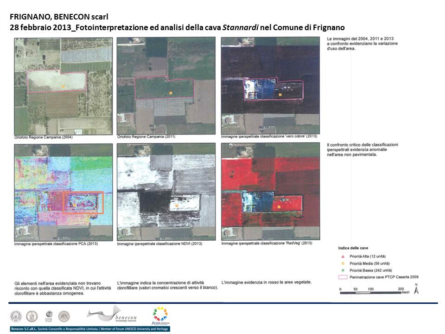Click the yellow square Priorità Media legend symbol
Image resolution: width=445 pixels, height=334 pixels.
[343, 263]
